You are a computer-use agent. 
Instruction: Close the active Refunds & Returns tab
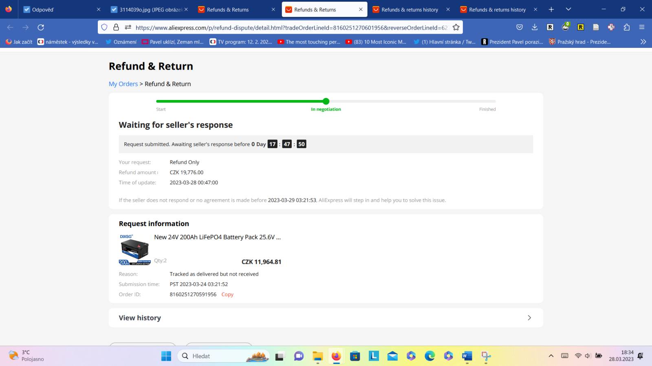(x=361, y=9)
